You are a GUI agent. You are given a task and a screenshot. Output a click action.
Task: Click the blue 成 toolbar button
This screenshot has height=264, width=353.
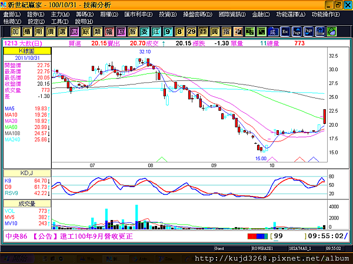[273, 32]
